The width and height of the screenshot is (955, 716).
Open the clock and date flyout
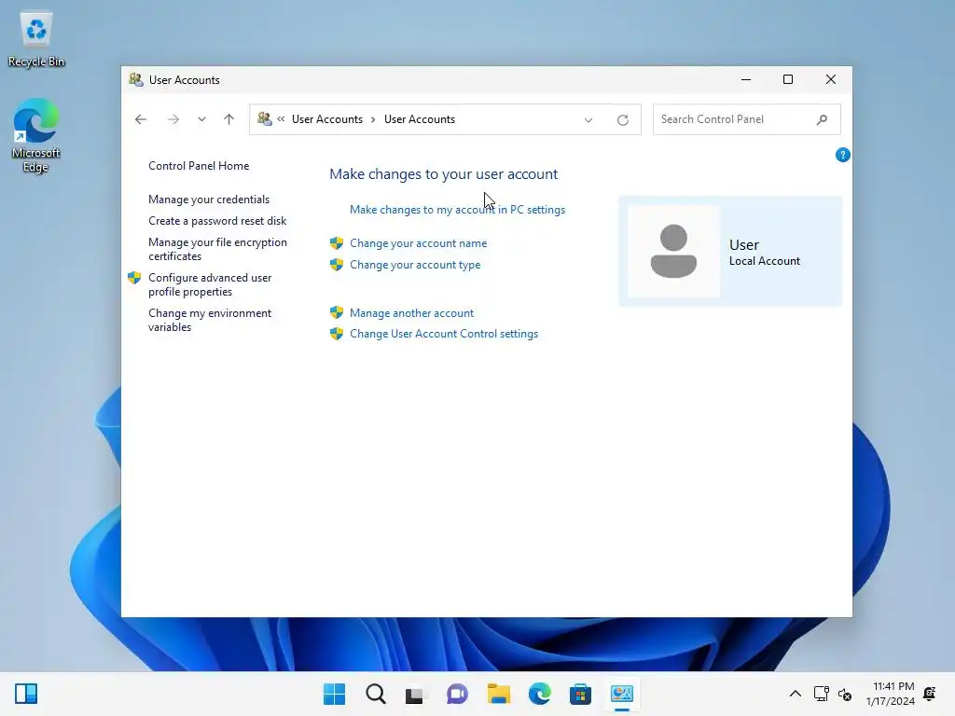(x=890, y=694)
